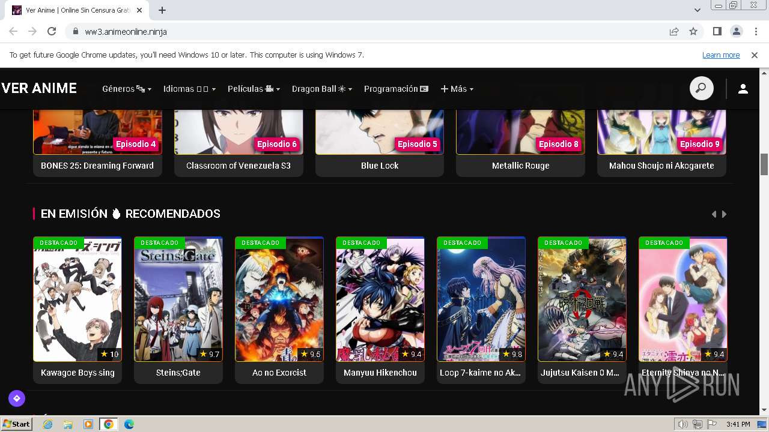The width and height of the screenshot is (769, 432).
Task: Click the taskbar clock showing 3:41 PM
Action: tap(738, 424)
